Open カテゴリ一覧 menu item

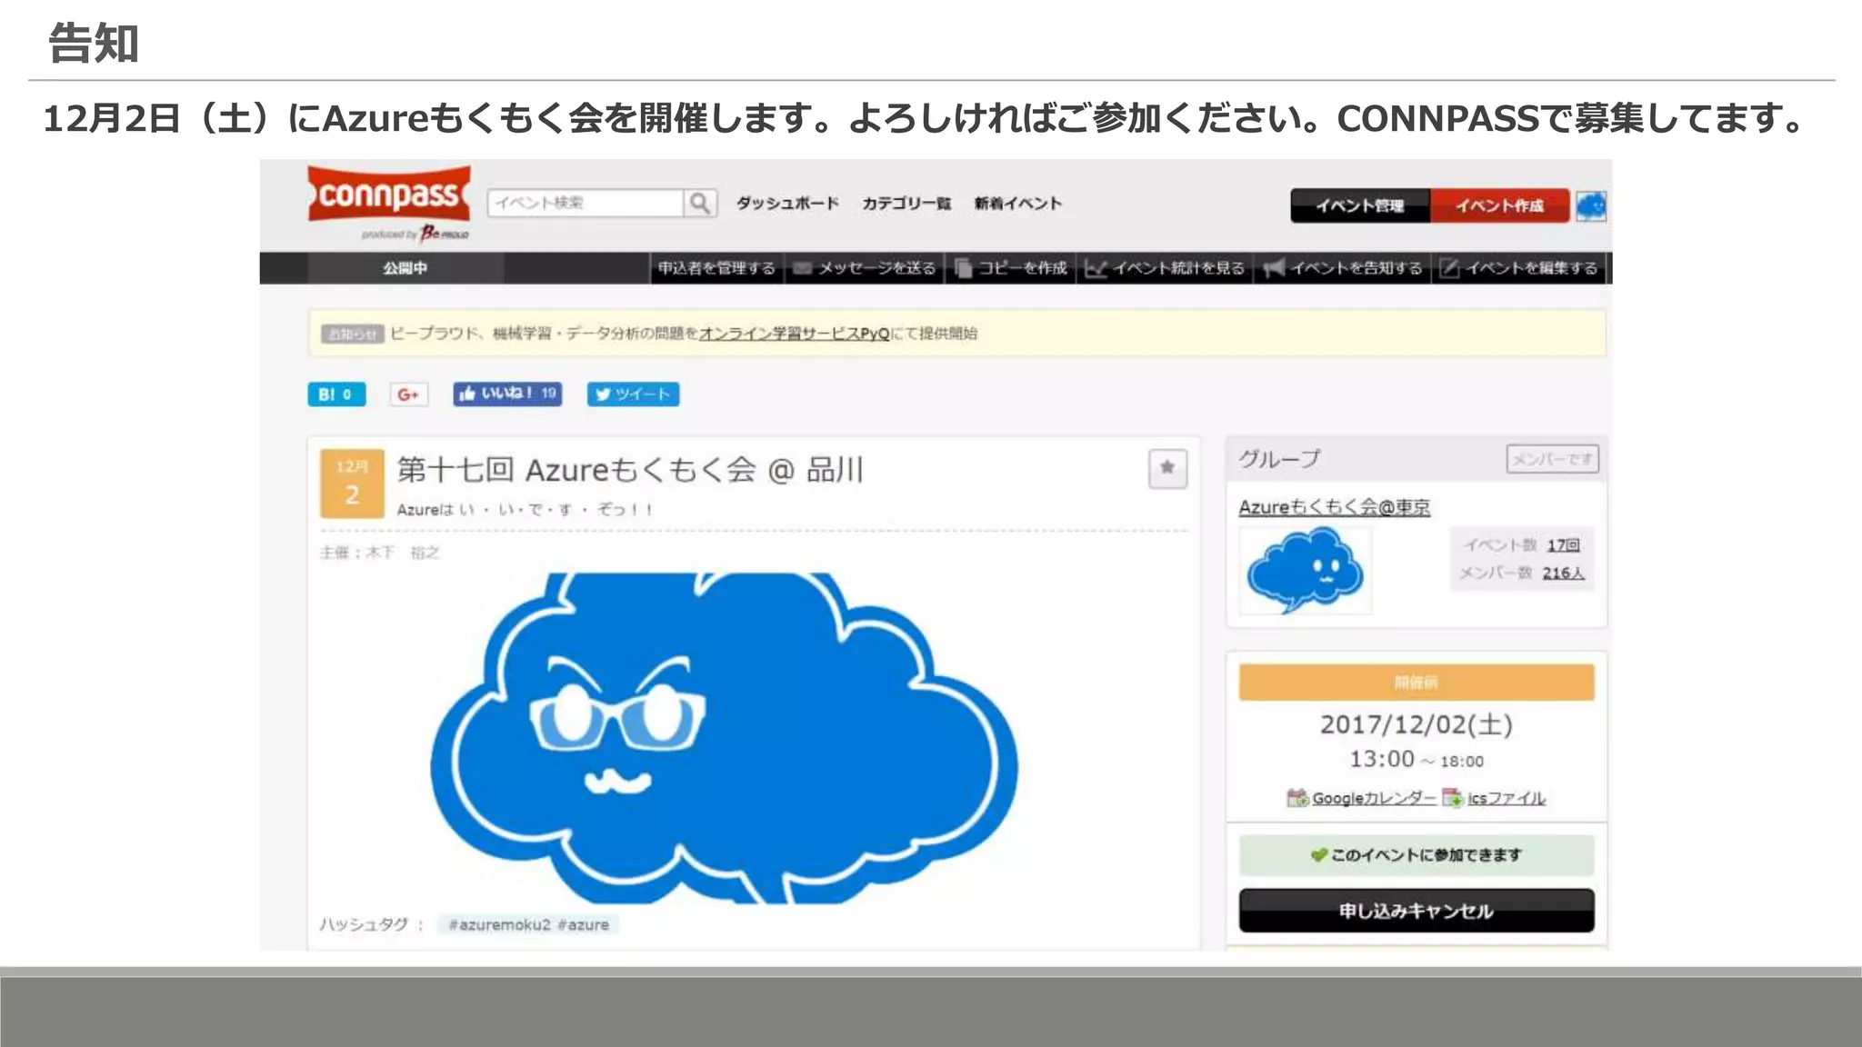point(906,204)
